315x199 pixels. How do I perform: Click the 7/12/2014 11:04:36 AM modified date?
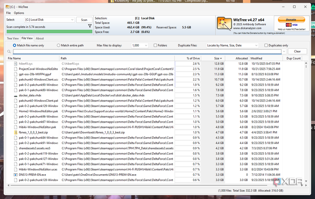[x=266, y=175]
